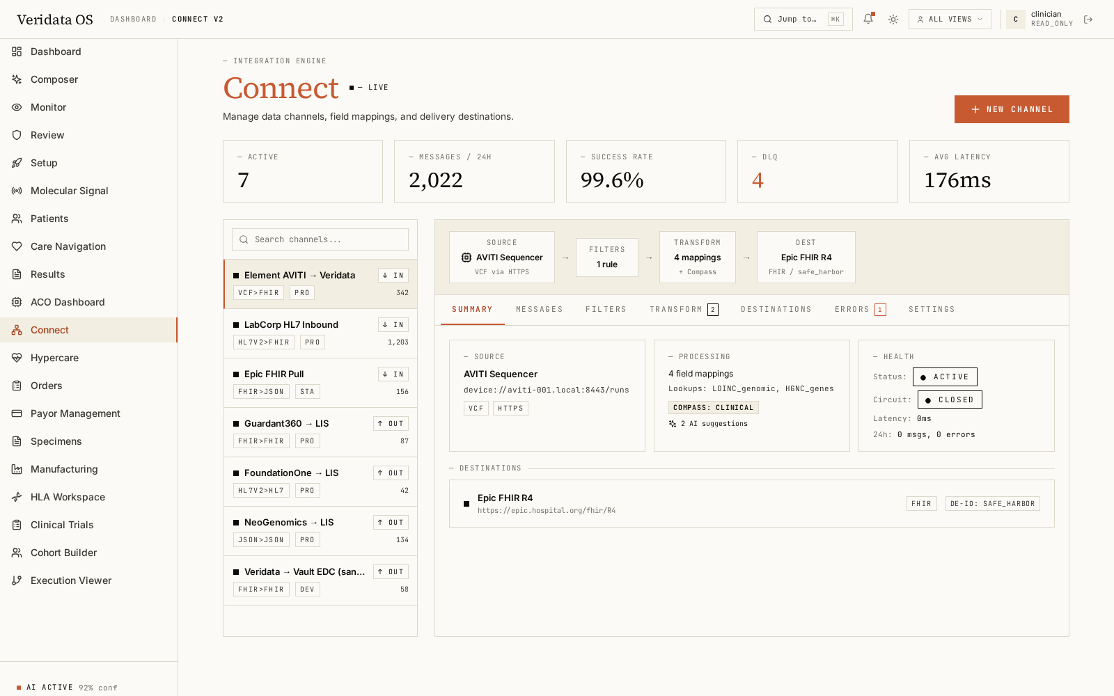Click the Payor Management card icon
Image resolution: width=1114 pixels, height=696 pixels.
[x=17, y=413]
